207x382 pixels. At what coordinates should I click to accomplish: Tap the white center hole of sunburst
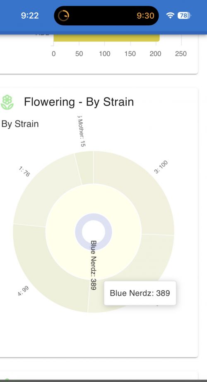pyautogui.click(x=94, y=232)
